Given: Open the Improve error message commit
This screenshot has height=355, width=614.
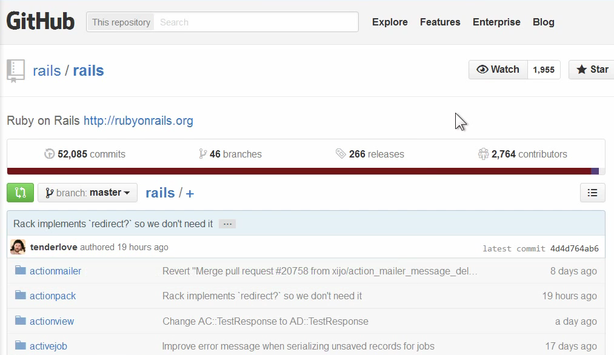Looking at the screenshot, I should (298, 346).
